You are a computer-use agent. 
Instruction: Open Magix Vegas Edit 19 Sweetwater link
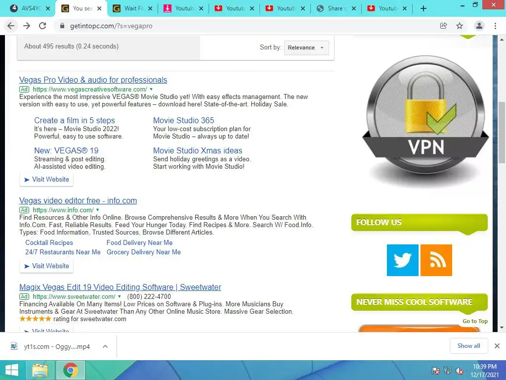120,287
